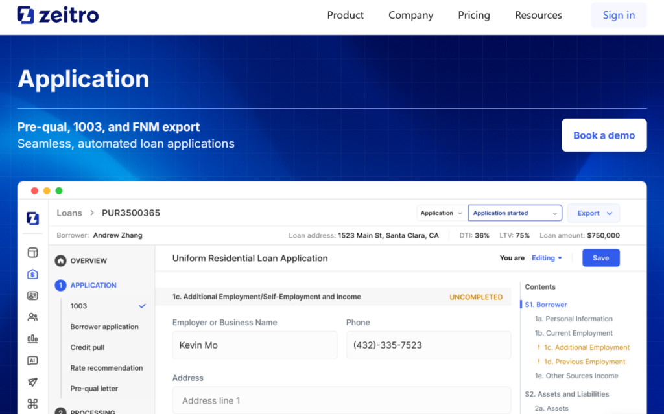The width and height of the screenshot is (664, 414).
Task: Click the Overview home icon
Action: coord(60,260)
